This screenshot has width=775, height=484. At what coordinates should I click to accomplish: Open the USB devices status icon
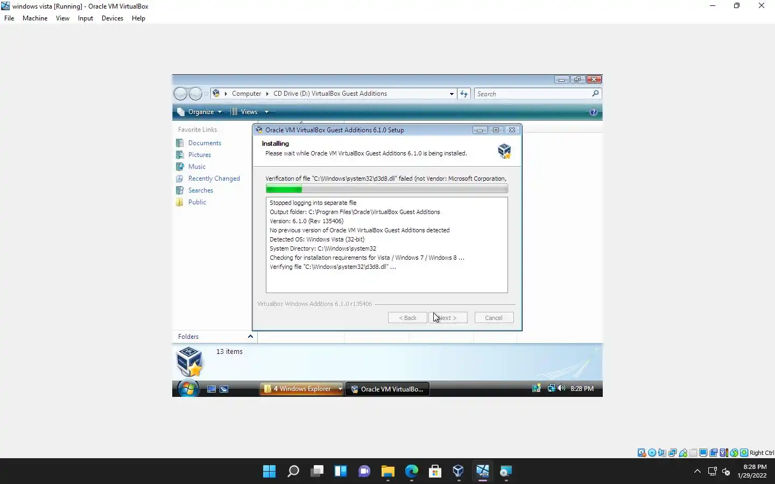tap(682, 453)
